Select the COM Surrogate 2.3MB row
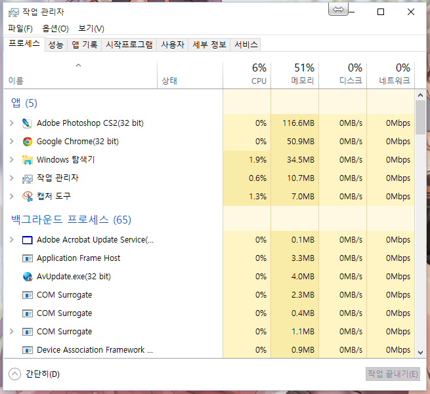Viewport: 430px width, 394px height. click(x=209, y=295)
